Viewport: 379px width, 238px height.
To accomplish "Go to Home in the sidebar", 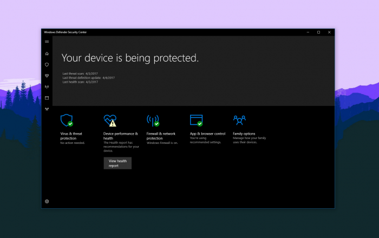I will click(x=47, y=54).
